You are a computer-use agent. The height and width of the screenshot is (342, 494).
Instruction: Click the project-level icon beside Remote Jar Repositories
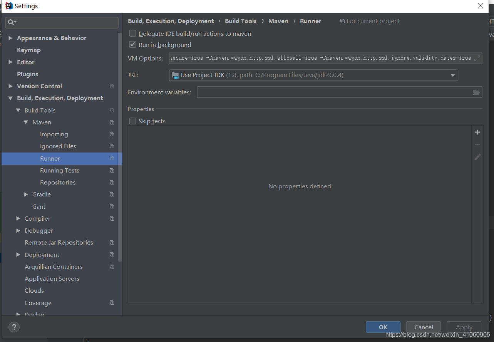112,243
